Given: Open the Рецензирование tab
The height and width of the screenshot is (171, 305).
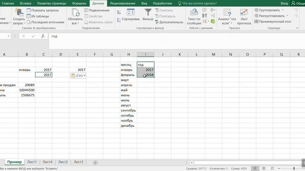Looking at the screenshot, I should point(122,3).
